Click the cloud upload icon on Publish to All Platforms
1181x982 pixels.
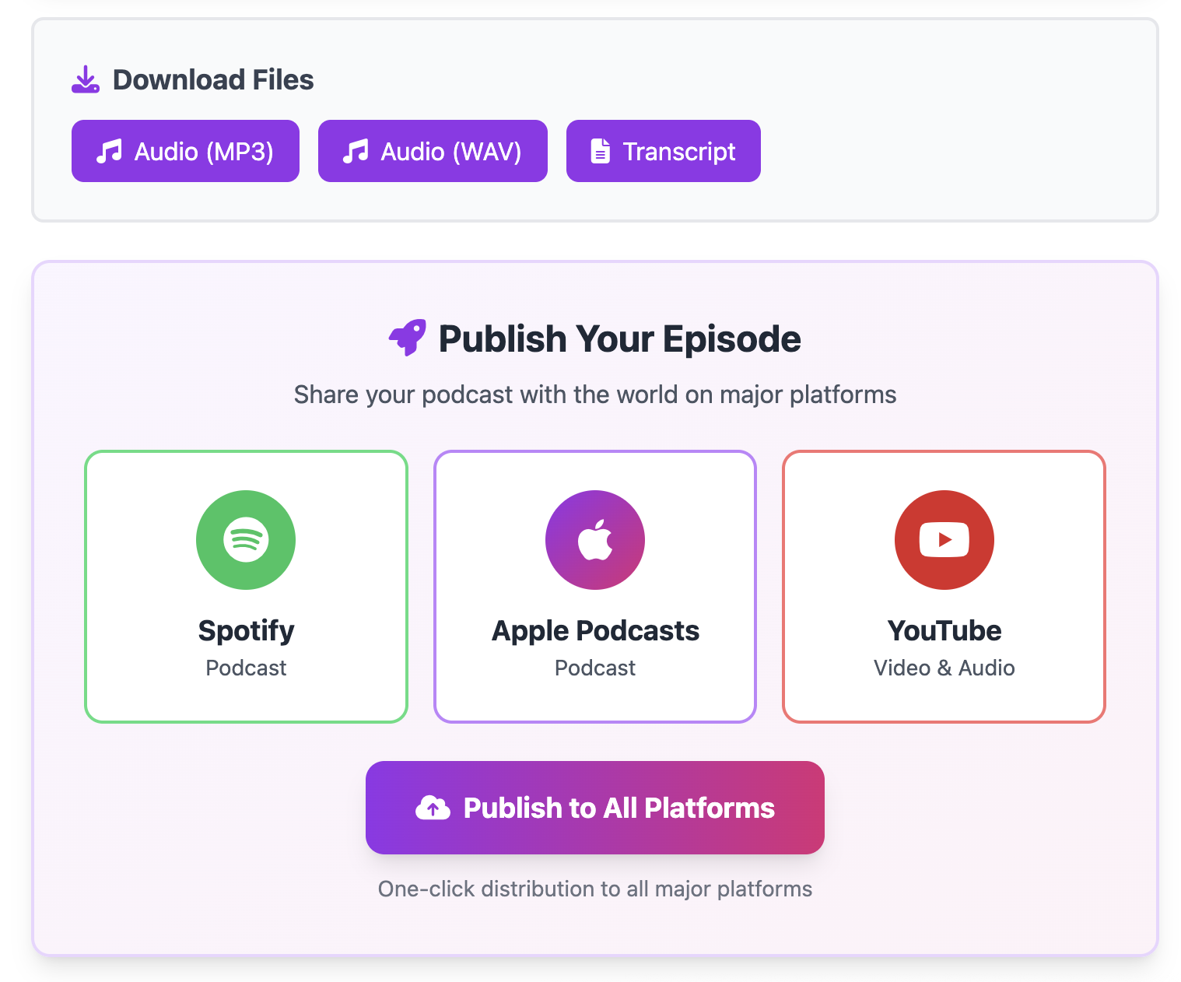tap(433, 808)
